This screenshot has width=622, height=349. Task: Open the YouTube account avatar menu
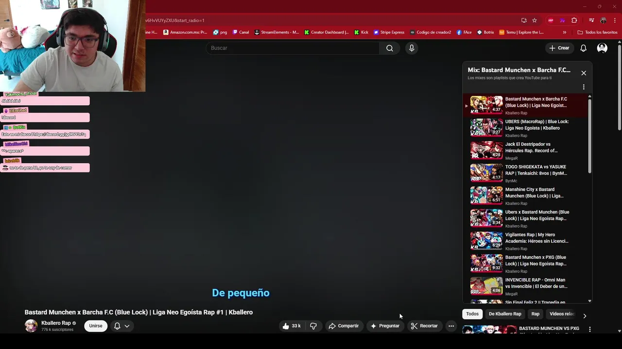[x=602, y=48]
